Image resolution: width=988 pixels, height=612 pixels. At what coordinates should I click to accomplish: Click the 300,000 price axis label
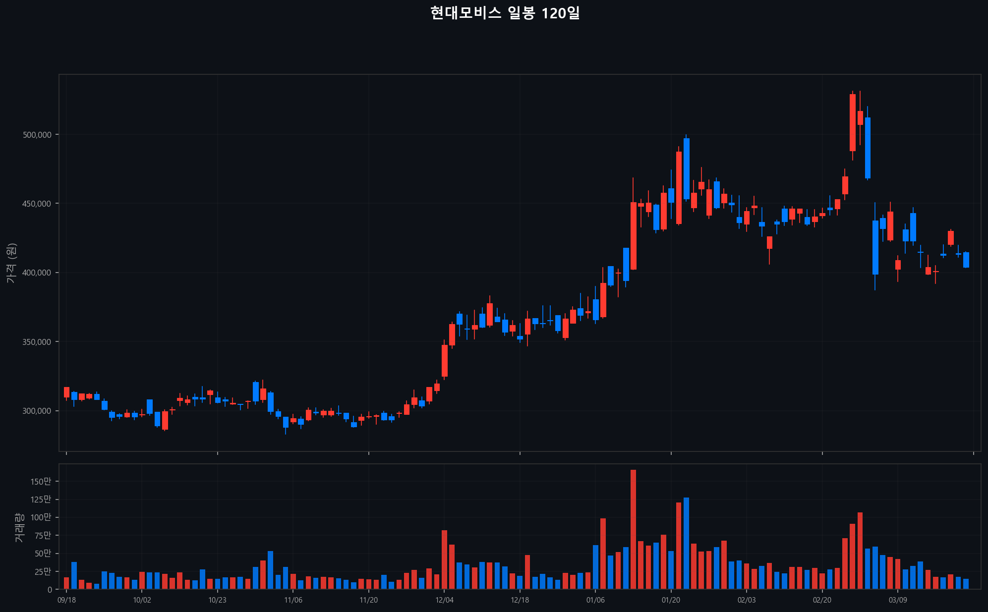[x=37, y=411]
